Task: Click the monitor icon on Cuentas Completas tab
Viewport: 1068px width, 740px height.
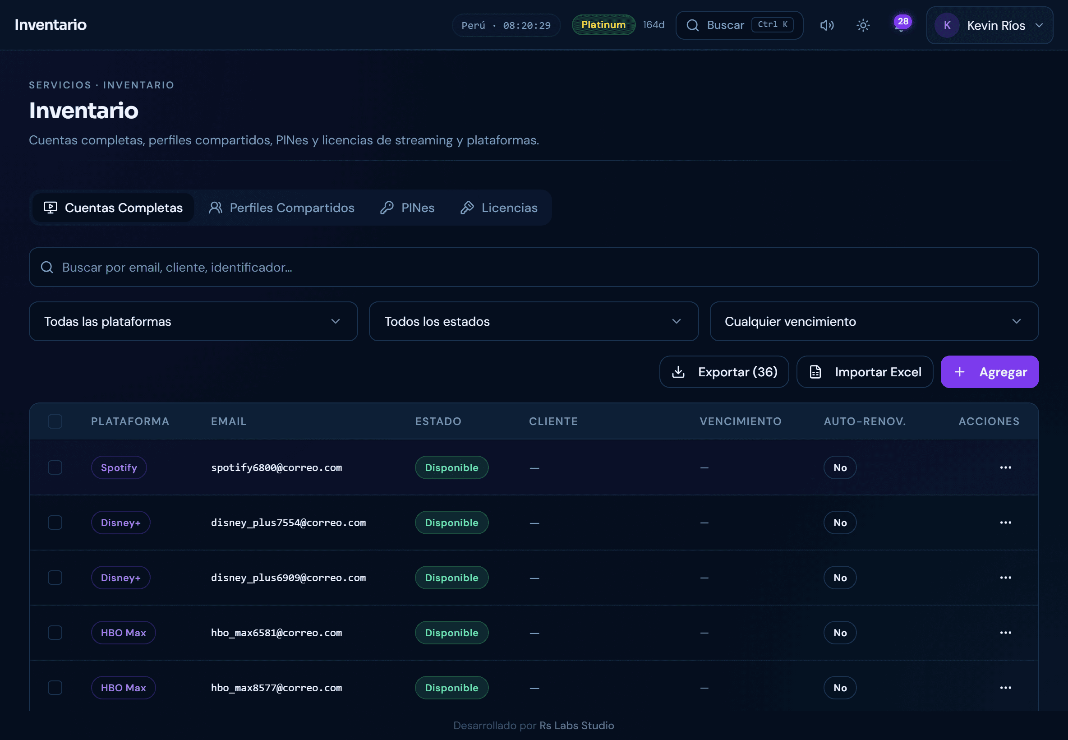Action: [51, 207]
